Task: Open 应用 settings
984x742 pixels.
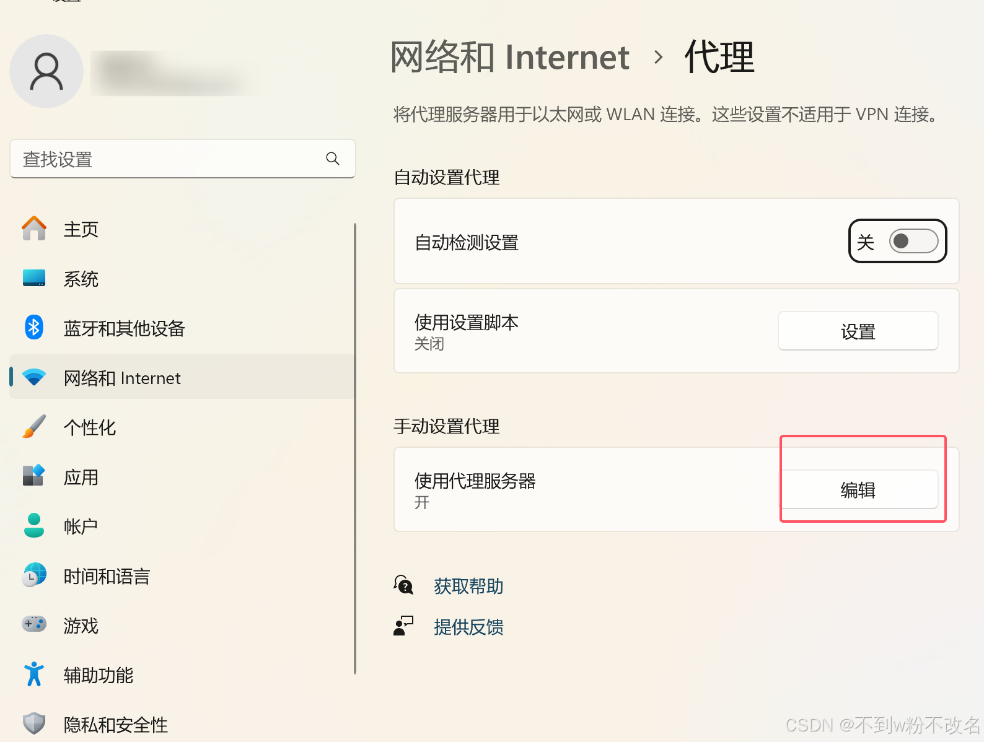Action: click(x=182, y=476)
